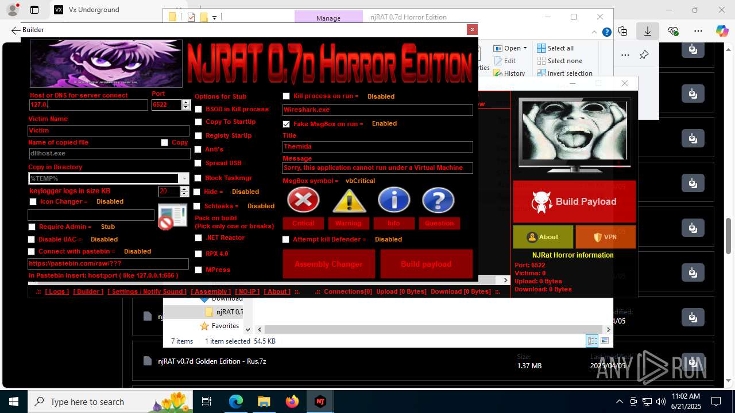
Task: Open Task View on the taskbar
Action: tap(207, 402)
